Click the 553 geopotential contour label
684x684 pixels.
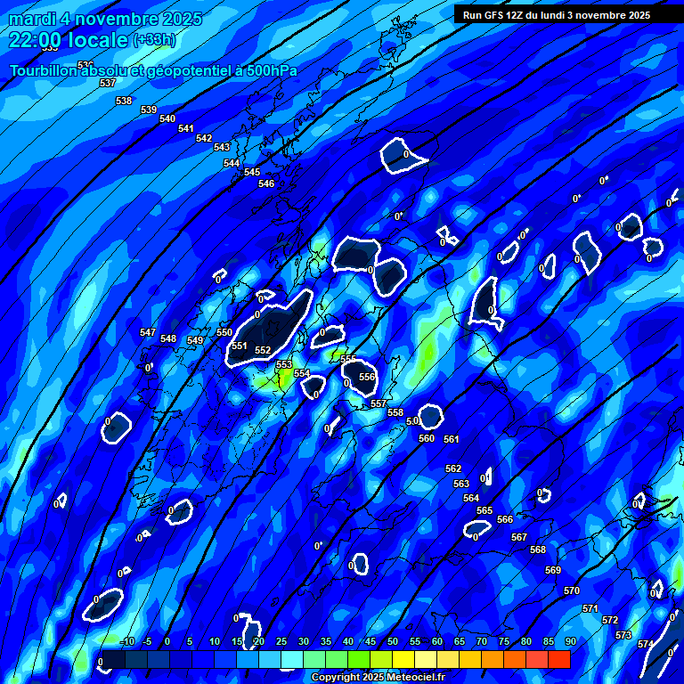pos(284,364)
